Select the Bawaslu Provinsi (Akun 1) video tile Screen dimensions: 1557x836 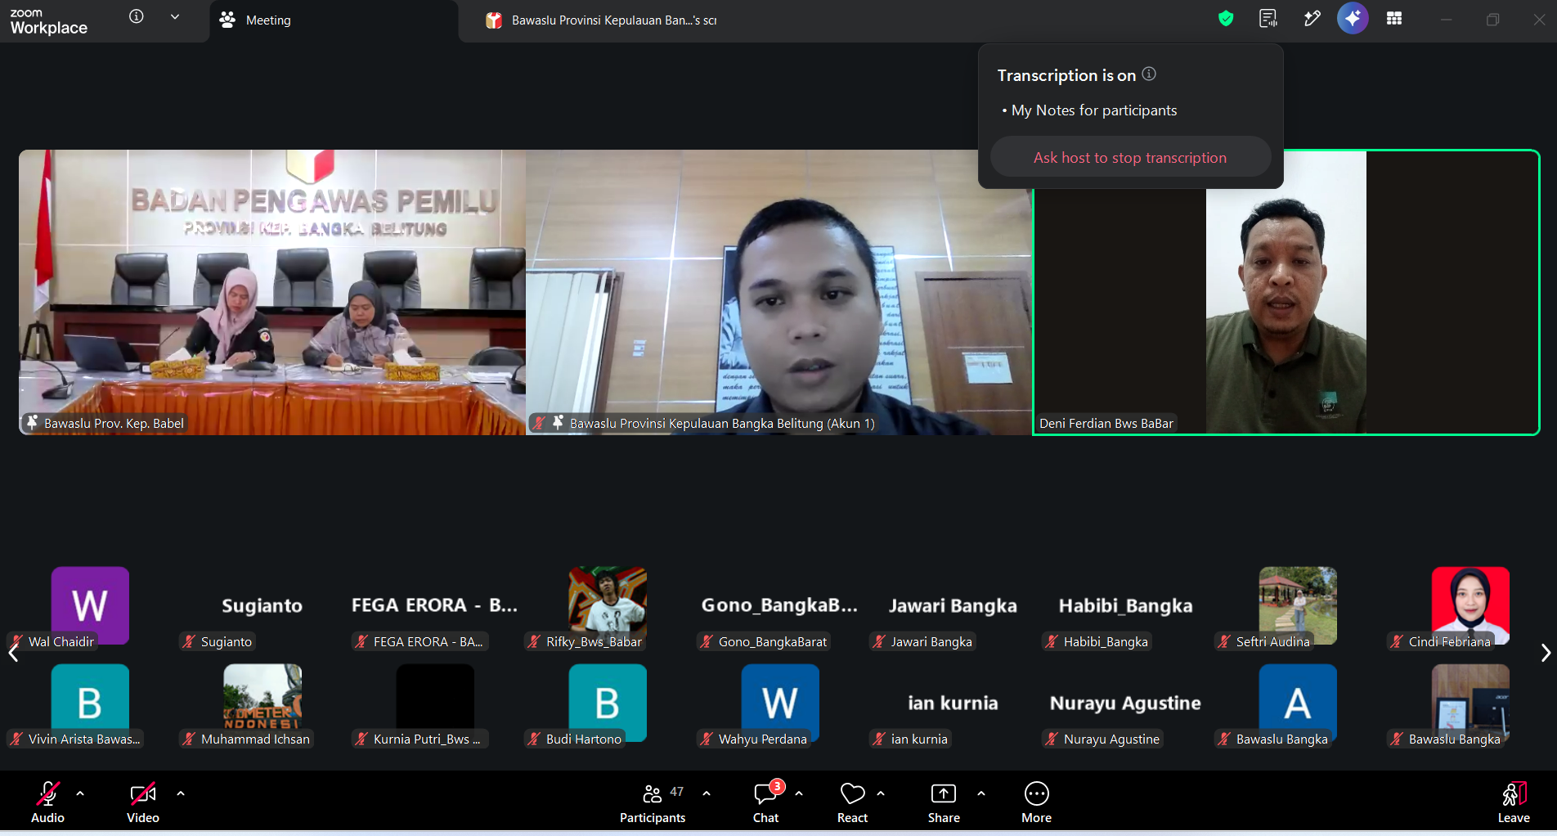coord(779,292)
